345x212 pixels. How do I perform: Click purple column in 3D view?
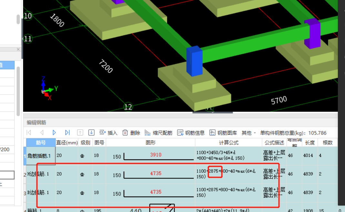312,34
